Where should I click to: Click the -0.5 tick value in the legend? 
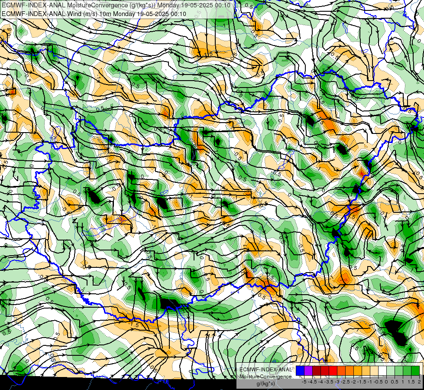click(378, 382)
